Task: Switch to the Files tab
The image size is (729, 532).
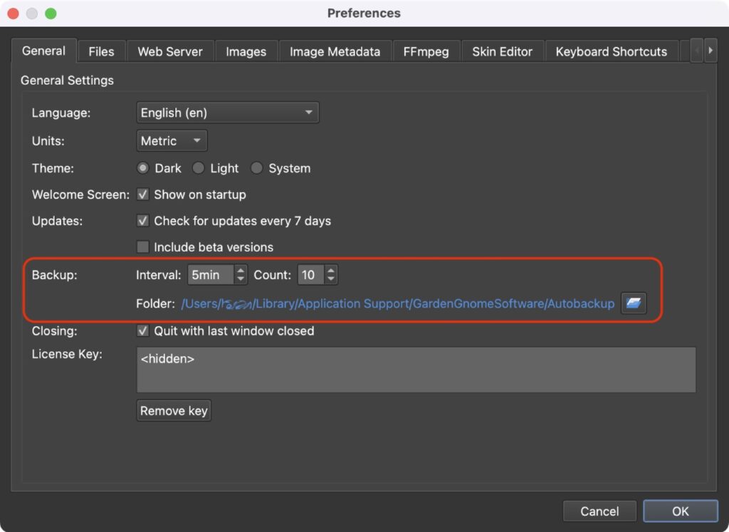Action: pyautogui.click(x=101, y=51)
